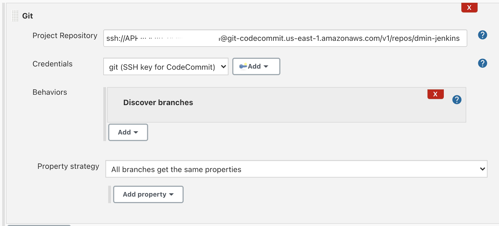This screenshot has height=226, width=499.
Task: Show help for Discover branches
Action: pos(457,100)
